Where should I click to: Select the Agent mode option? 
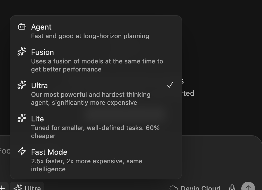tap(96, 31)
